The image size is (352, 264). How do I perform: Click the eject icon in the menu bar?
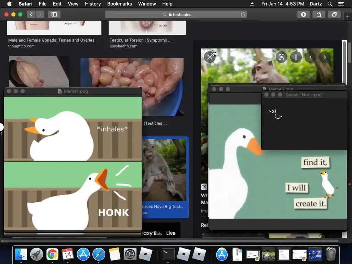click(x=252, y=4)
